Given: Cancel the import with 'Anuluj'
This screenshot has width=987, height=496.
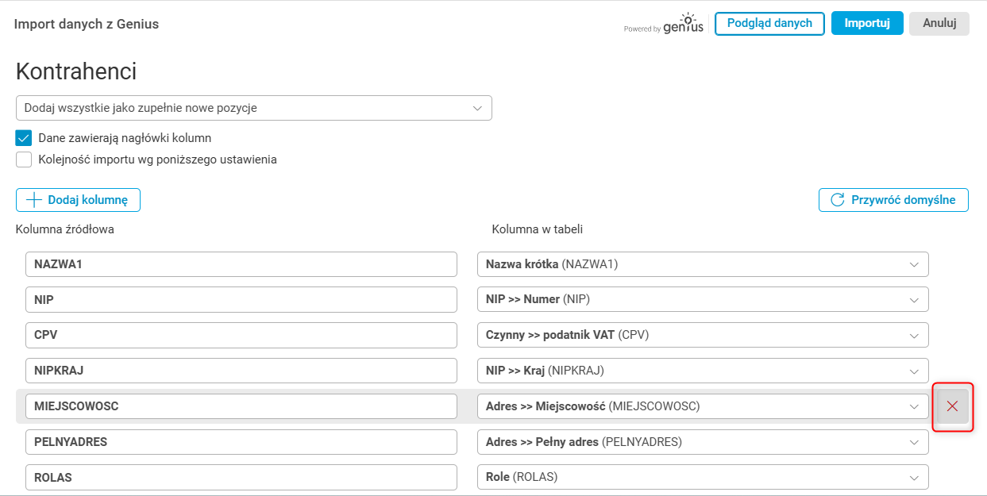Looking at the screenshot, I should click(x=939, y=24).
